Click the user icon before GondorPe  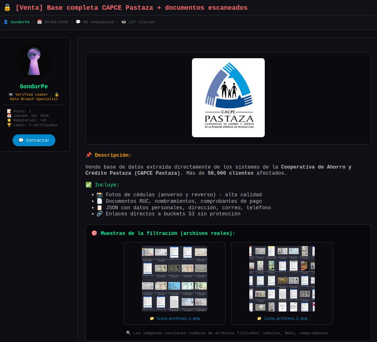[x=6, y=22]
